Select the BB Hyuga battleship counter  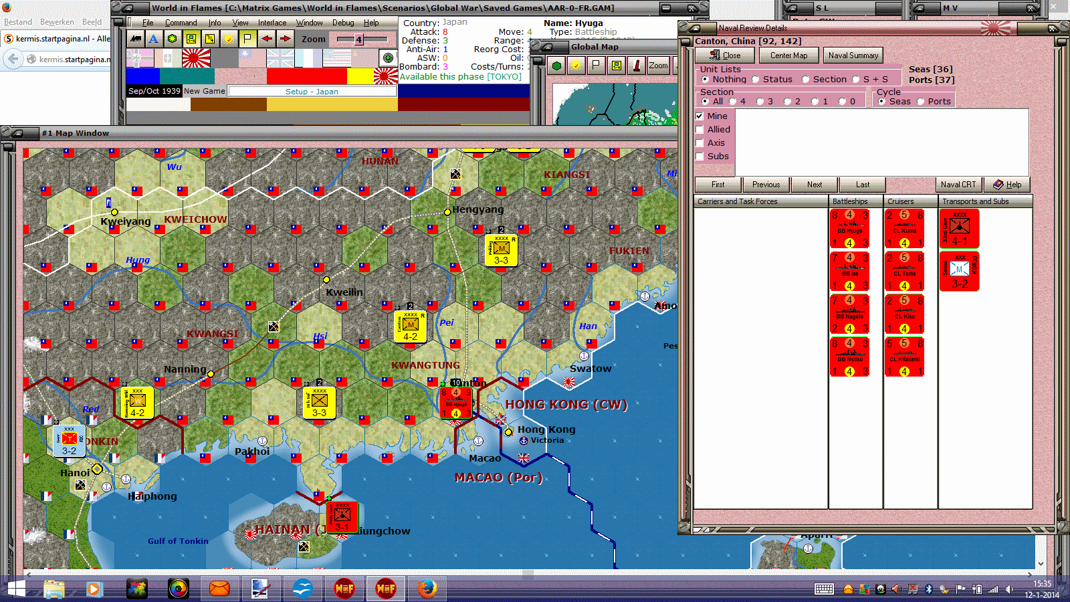click(x=850, y=229)
